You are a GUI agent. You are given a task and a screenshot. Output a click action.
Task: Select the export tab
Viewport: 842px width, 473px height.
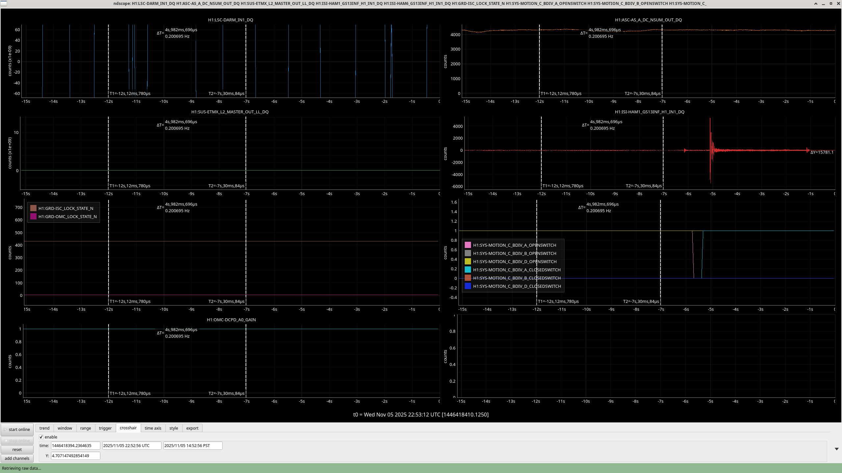tap(192, 428)
